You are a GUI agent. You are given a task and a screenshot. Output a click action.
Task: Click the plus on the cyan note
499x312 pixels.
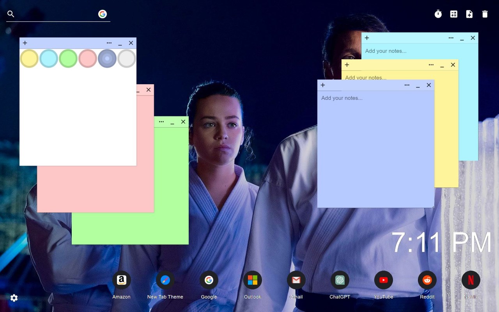pos(367,38)
